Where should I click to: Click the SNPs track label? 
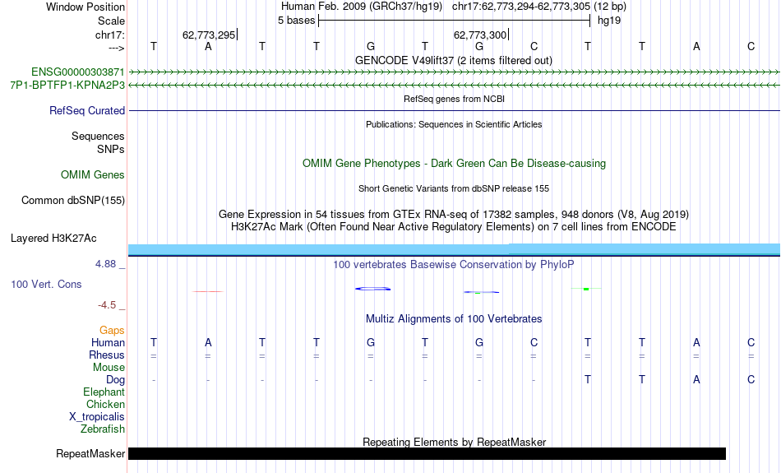point(111,149)
